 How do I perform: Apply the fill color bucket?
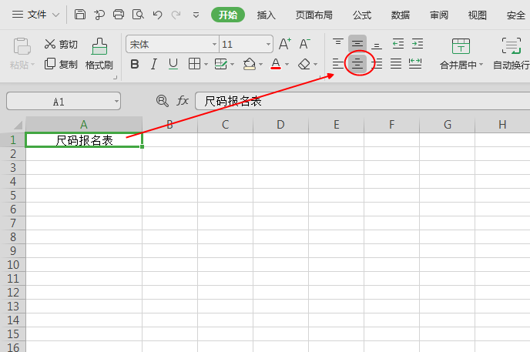point(250,64)
